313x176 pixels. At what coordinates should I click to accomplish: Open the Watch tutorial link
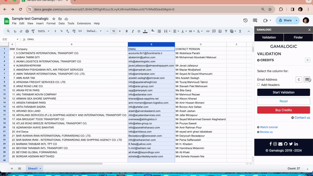268,127
